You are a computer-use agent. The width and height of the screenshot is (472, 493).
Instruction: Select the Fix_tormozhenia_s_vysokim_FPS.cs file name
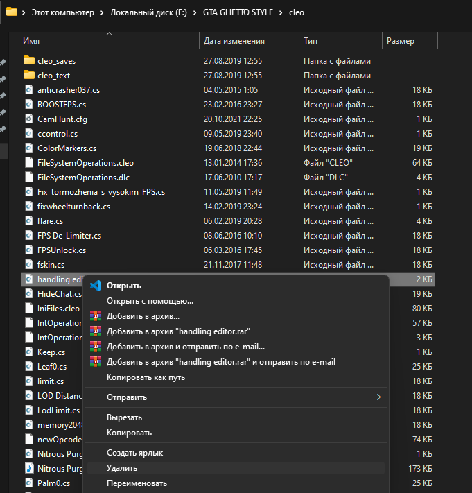pos(101,192)
